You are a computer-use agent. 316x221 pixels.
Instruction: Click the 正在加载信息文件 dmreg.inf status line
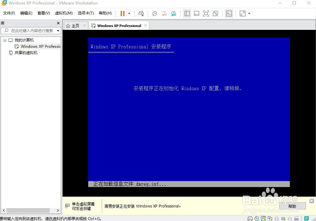pyautogui.click(x=129, y=184)
